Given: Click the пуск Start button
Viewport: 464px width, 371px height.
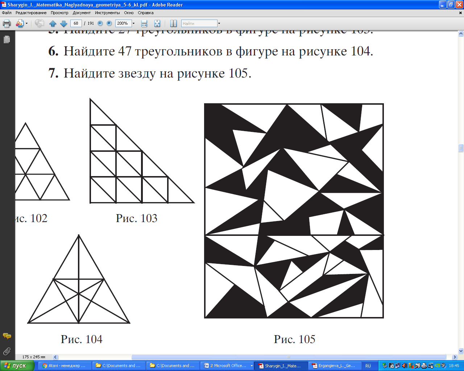Looking at the screenshot, I should pos(17,366).
